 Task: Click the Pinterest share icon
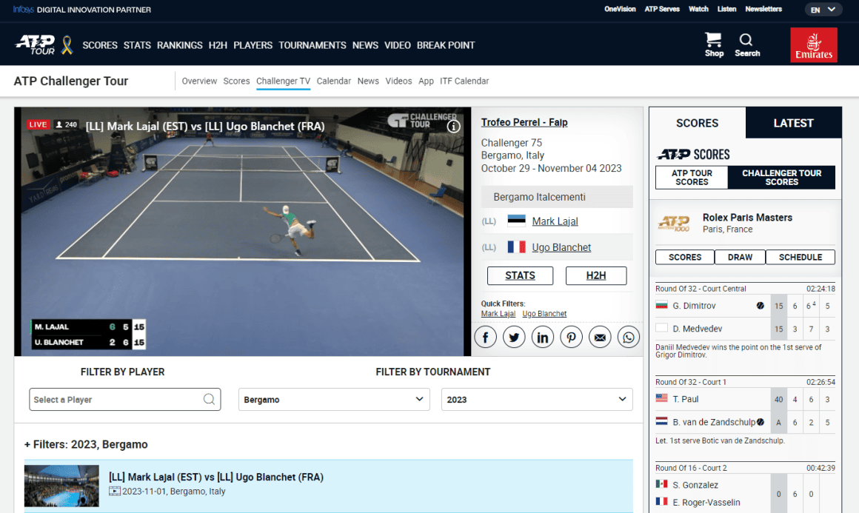[571, 337]
